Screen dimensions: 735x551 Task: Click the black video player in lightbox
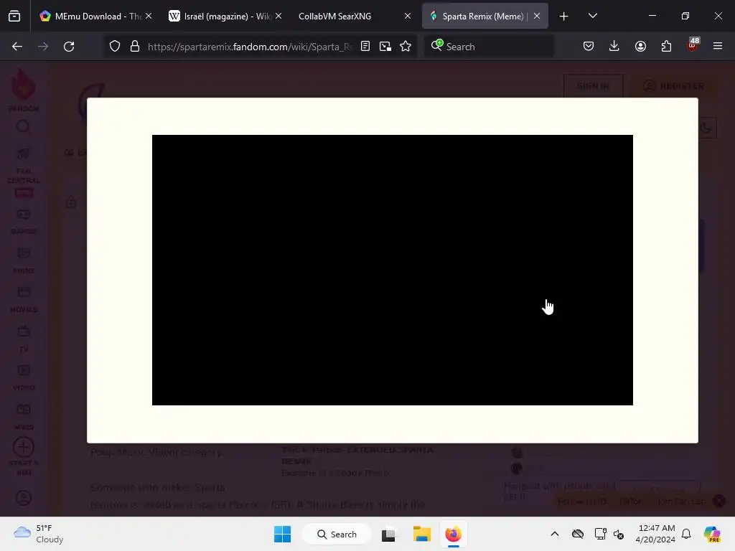[x=393, y=270]
